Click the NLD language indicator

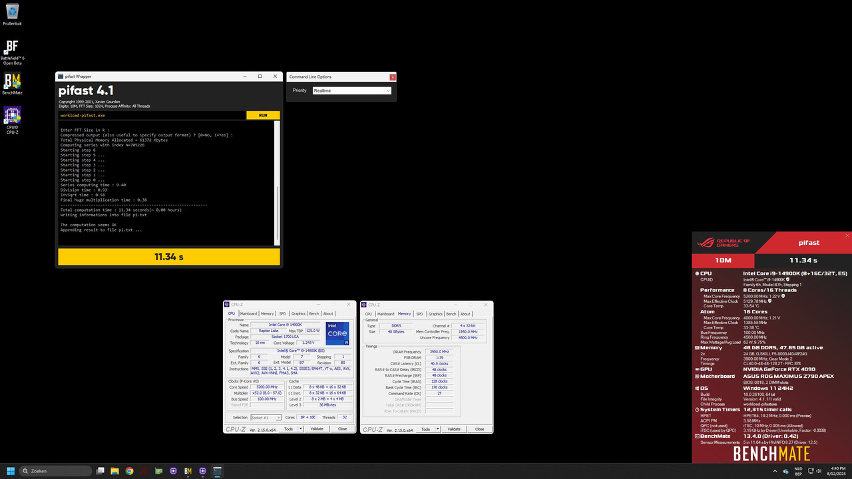tap(798, 471)
